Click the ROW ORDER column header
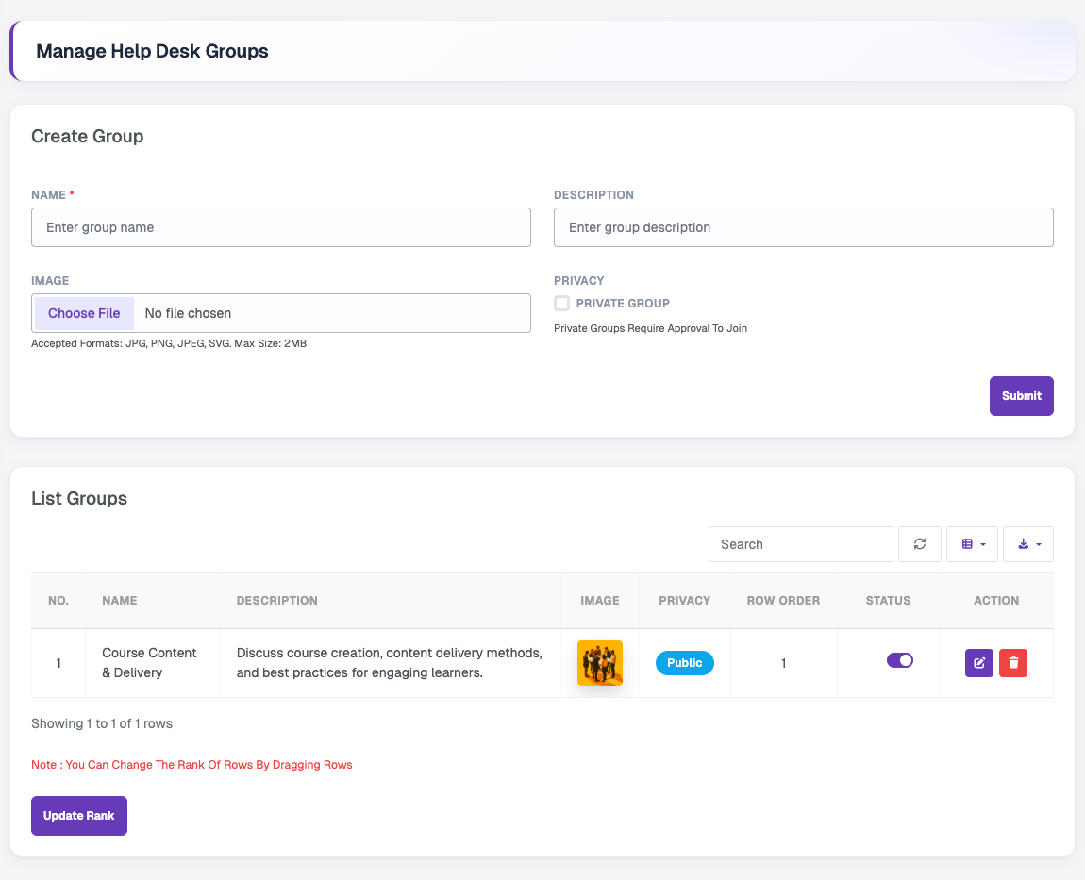 (x=783, y=601)
